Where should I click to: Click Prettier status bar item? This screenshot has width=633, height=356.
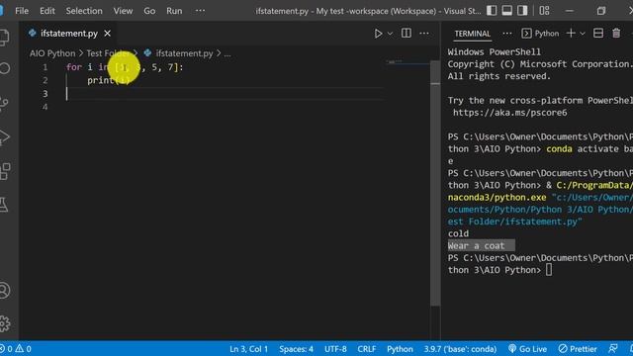(578, 349)
